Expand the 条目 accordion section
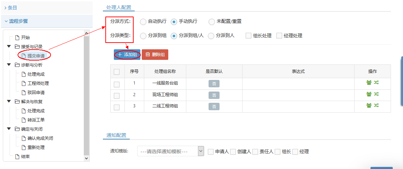 (11, 7)
